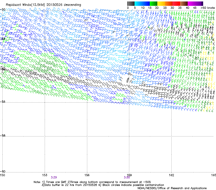Click the purple time label '3:30'
216x190 pixels.
(127, 177)
